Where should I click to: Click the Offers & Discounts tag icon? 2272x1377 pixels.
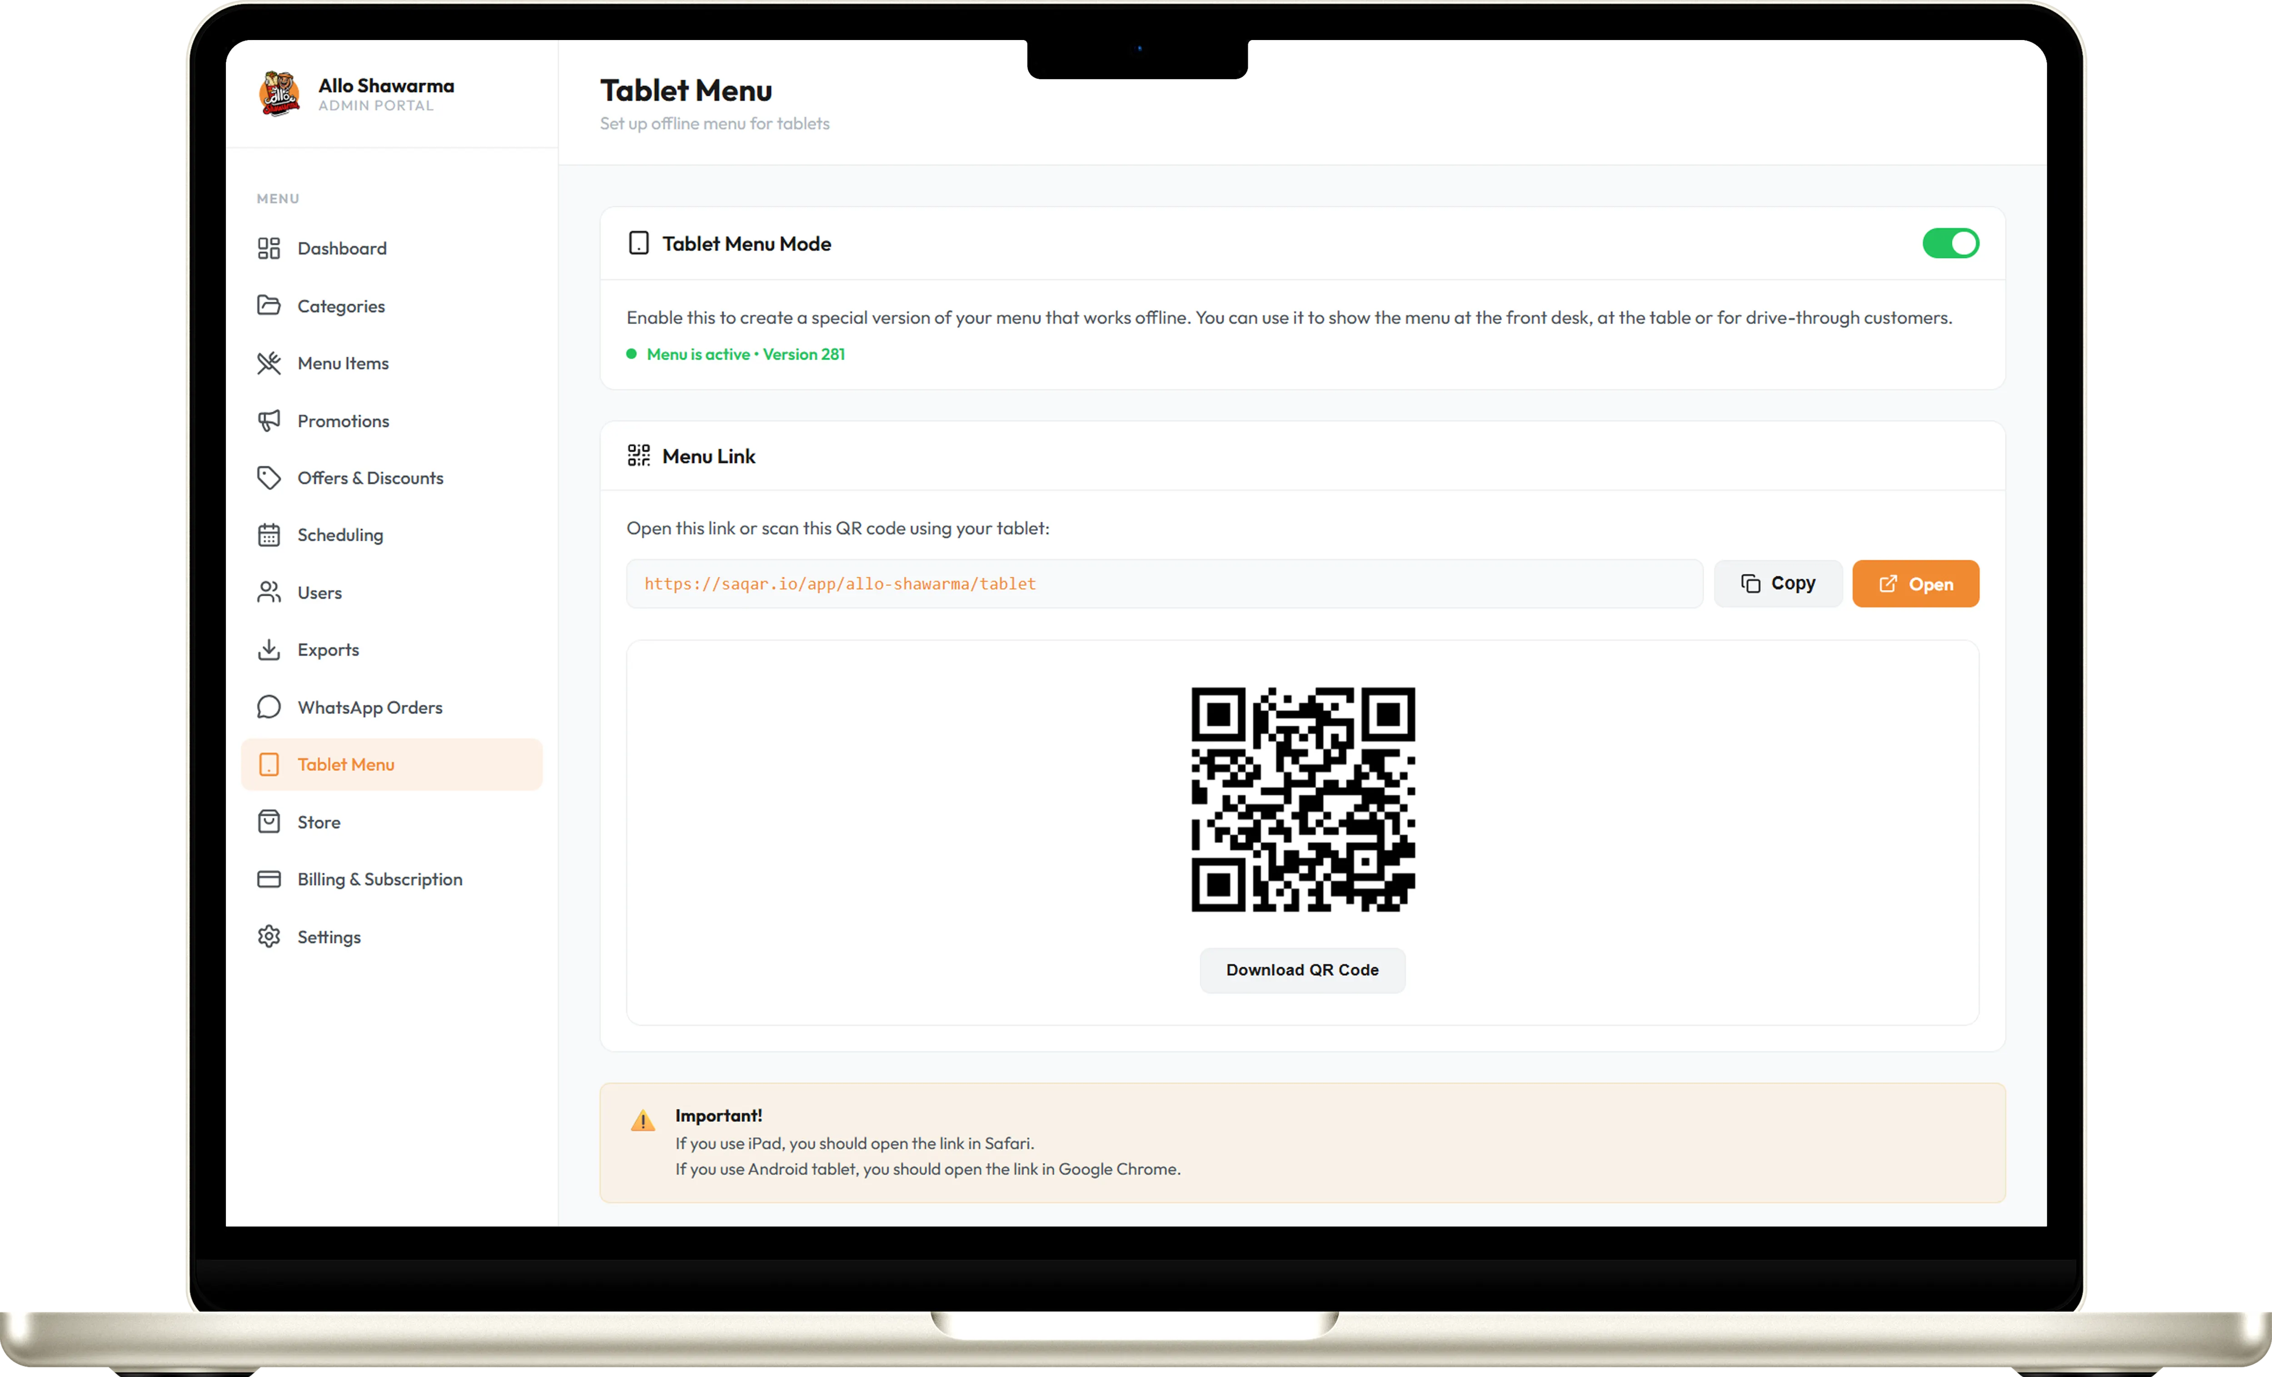269,478
